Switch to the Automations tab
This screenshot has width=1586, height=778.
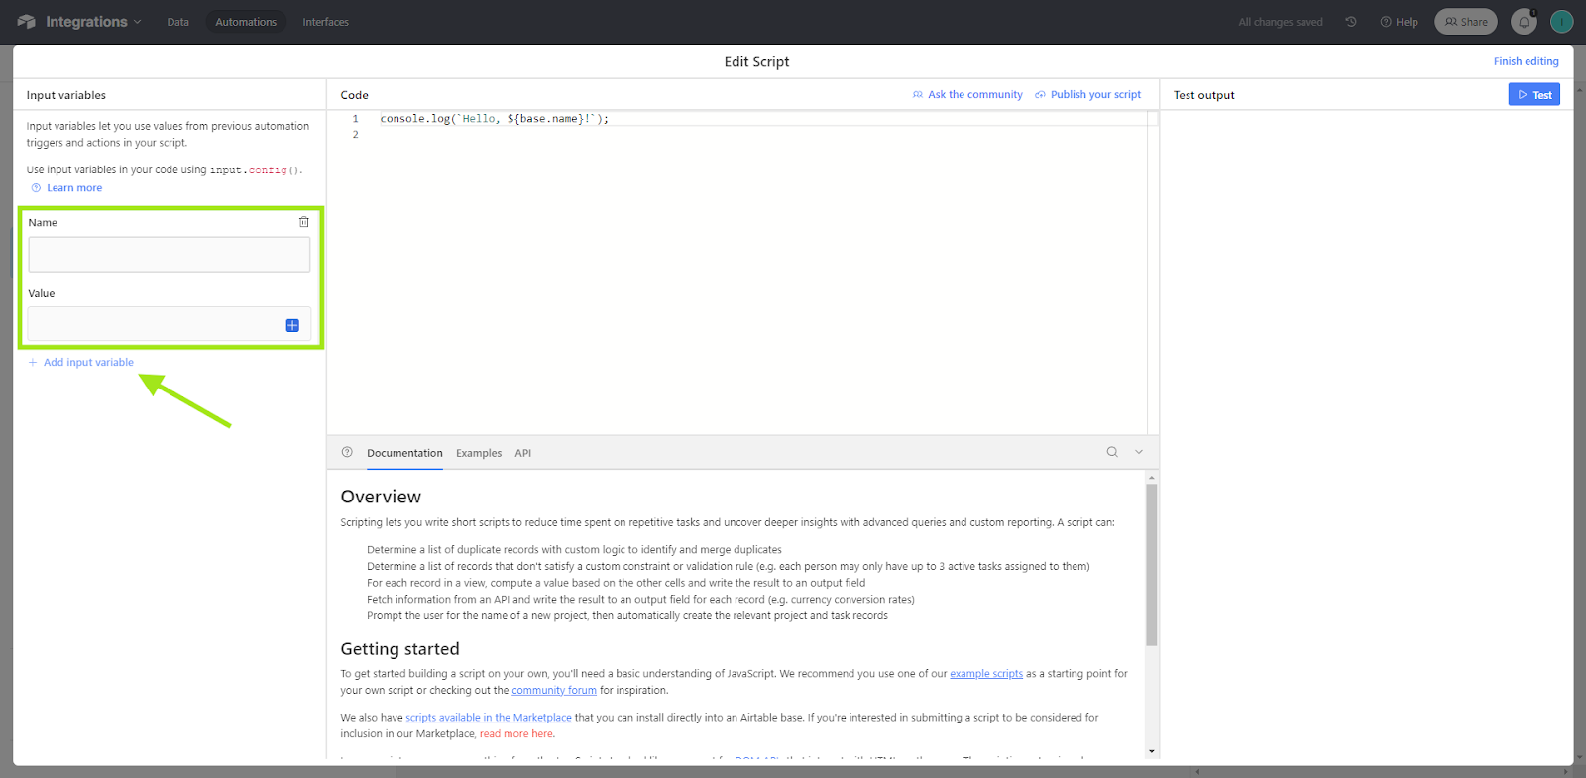(x=246, y=22)
